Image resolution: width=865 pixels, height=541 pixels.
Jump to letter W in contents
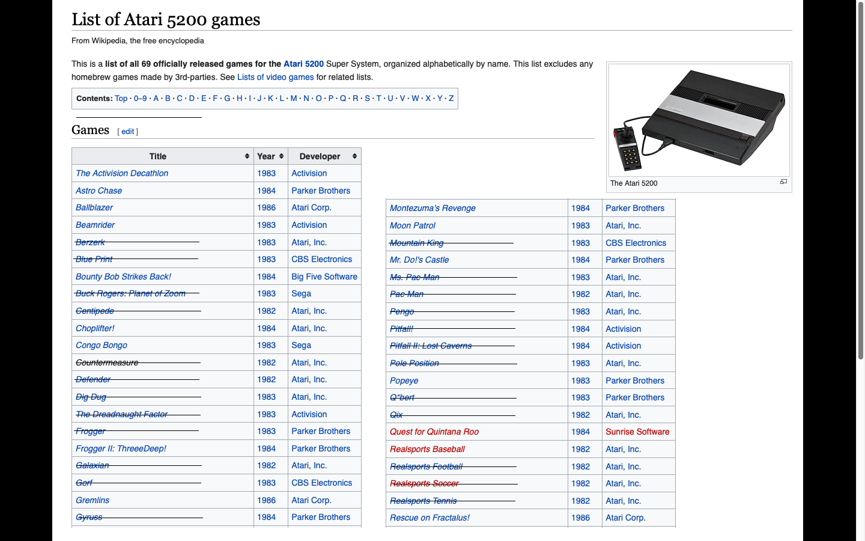coord(415,99)
